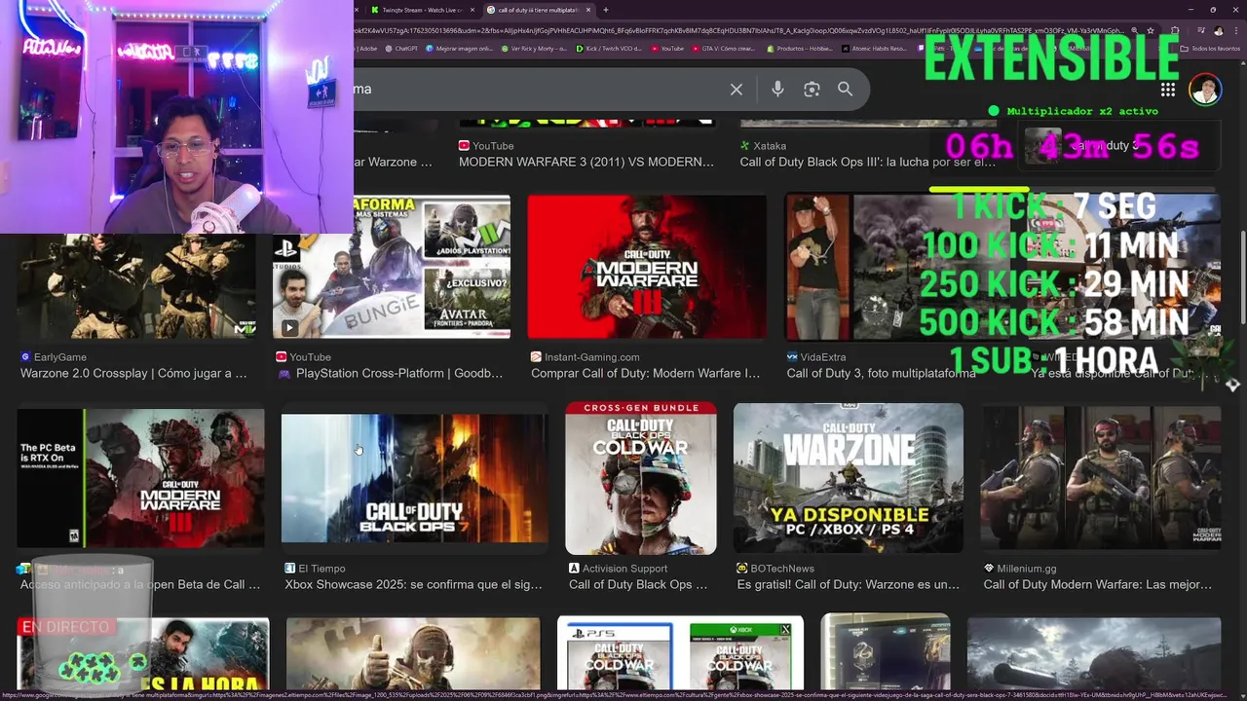Screen dimensions: 1247x701
Task: Open 'Call of Duty 3, foto multiplataforma' result
Action: (881, 374)
